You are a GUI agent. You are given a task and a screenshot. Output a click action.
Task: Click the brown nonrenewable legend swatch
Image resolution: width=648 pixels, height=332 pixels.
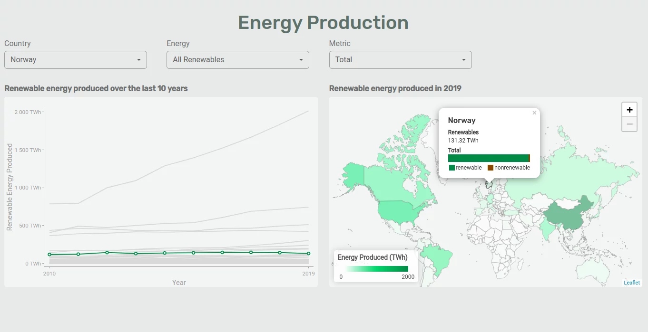coord(491,168)
